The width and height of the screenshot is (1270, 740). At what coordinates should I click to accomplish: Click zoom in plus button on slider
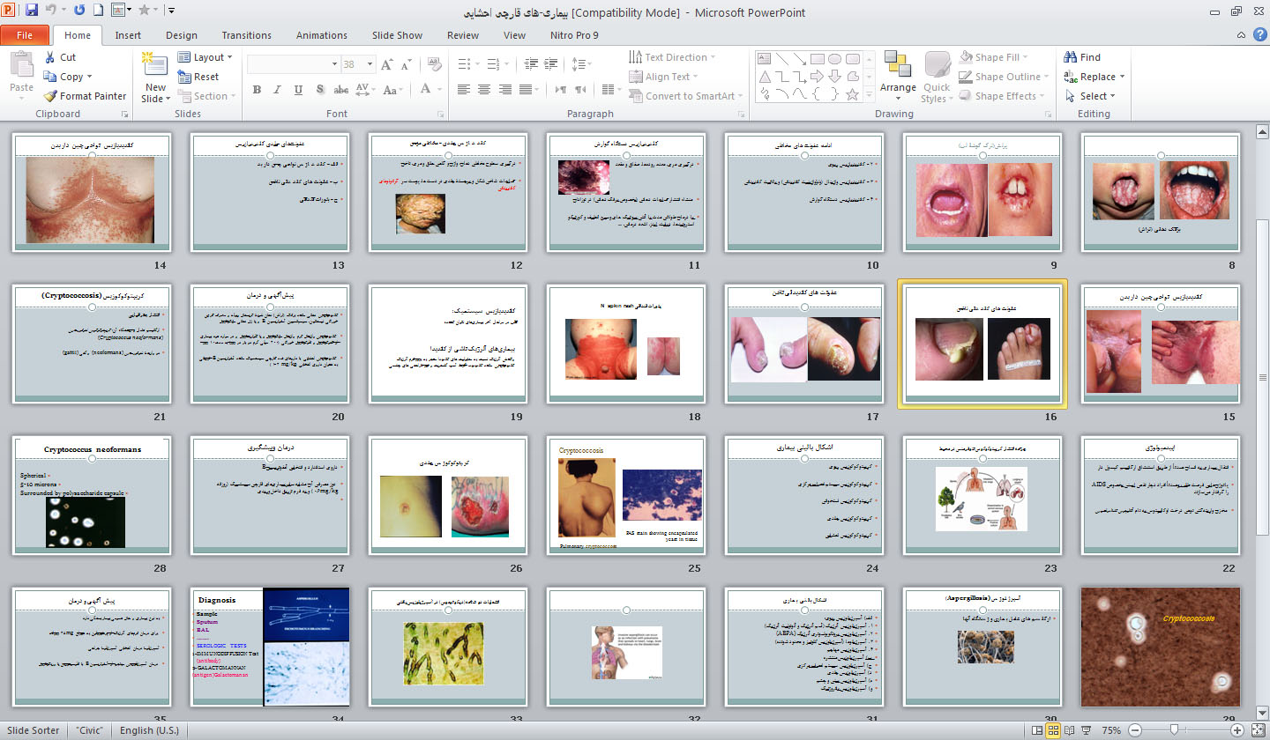click(1237, 730)
